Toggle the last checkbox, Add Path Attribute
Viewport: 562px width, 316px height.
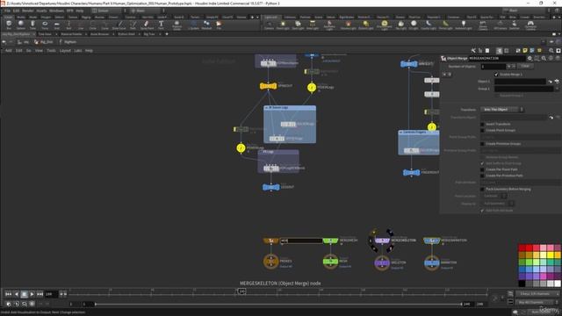tap(482, 211)
